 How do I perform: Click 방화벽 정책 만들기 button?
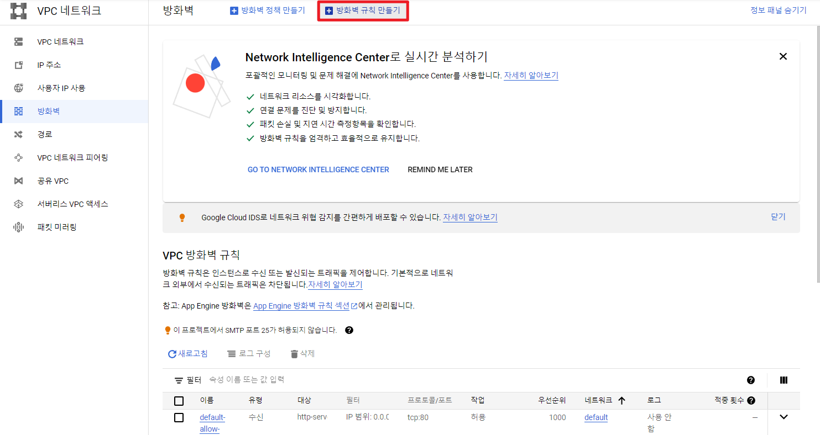click(x=268, y=10)
